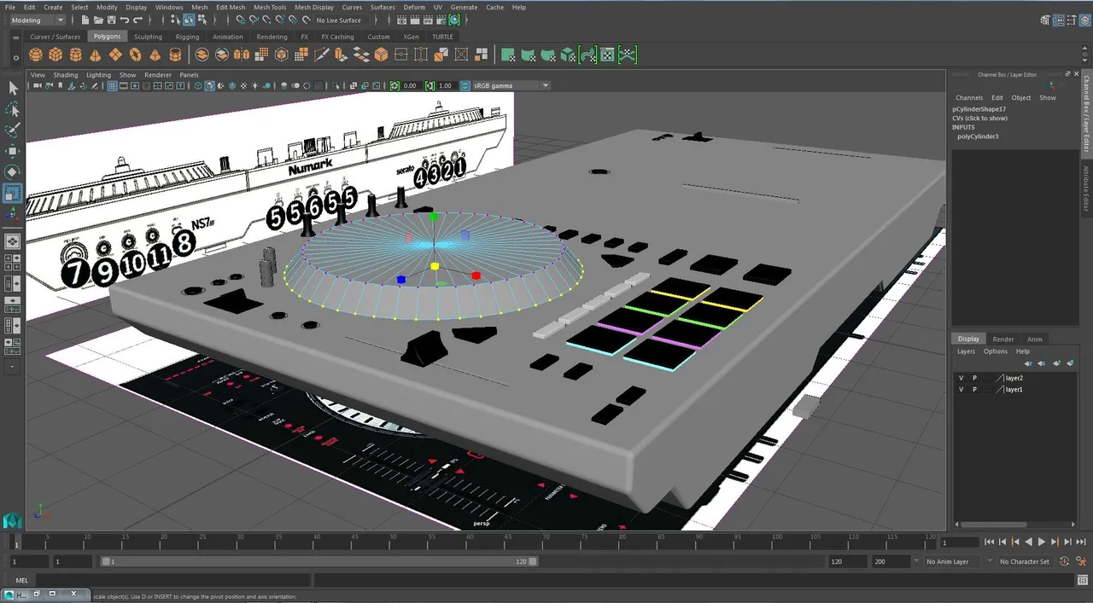Viewport: 1093px width, 603px height.
Task: Click the MEL script language label
Action: pyautogui.click(x=21, y=581)
